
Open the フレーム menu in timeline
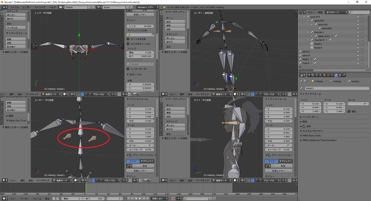click(x=37, y=198)
